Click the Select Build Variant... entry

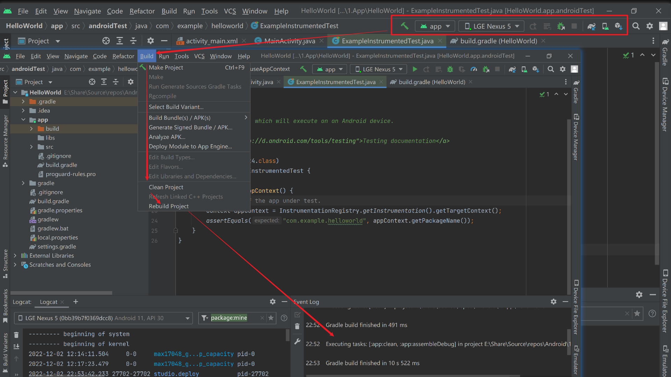coord(176,107)
